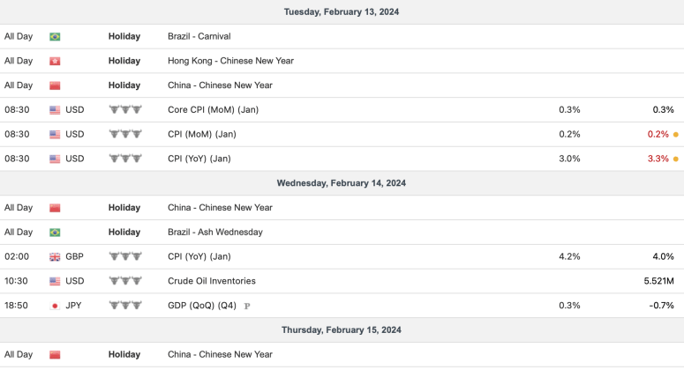Click the orange dot beside 3.3% actual value
The height and width of the screenshot is (370, 684).
[x=676, y=159]
